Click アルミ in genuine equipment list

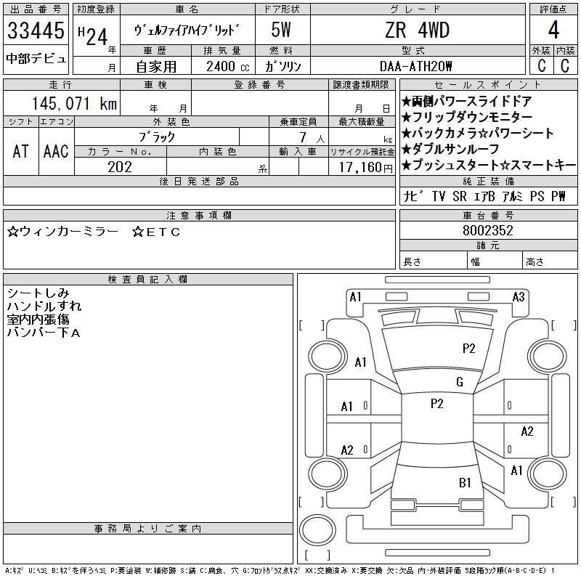pos(512,196)
